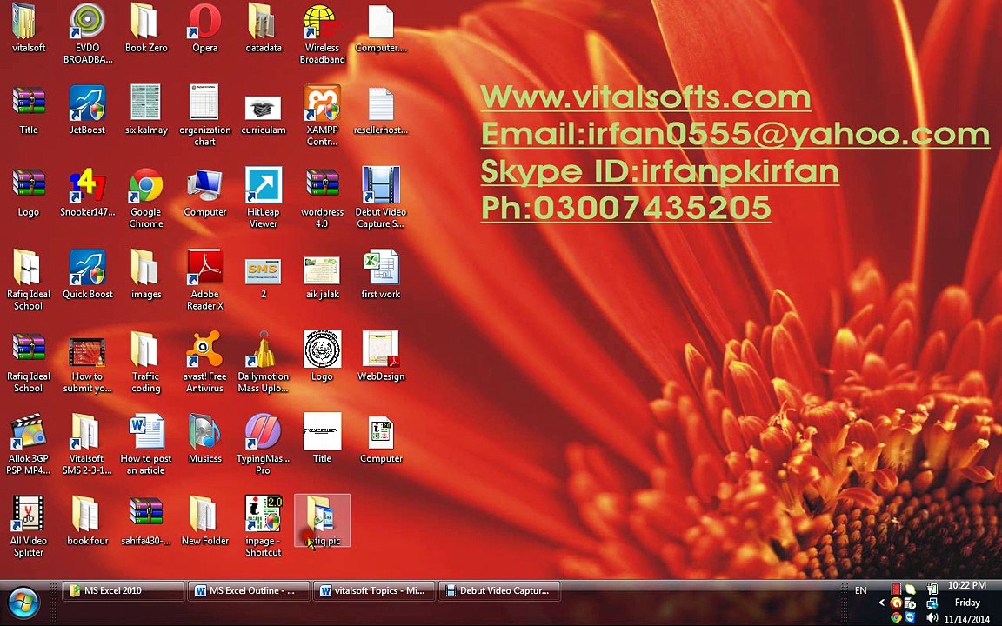The height and width of the screenshot is (626, 1002).
Task: Launch XAMPP Control Panel shortcut
Action: coord(322,115)
